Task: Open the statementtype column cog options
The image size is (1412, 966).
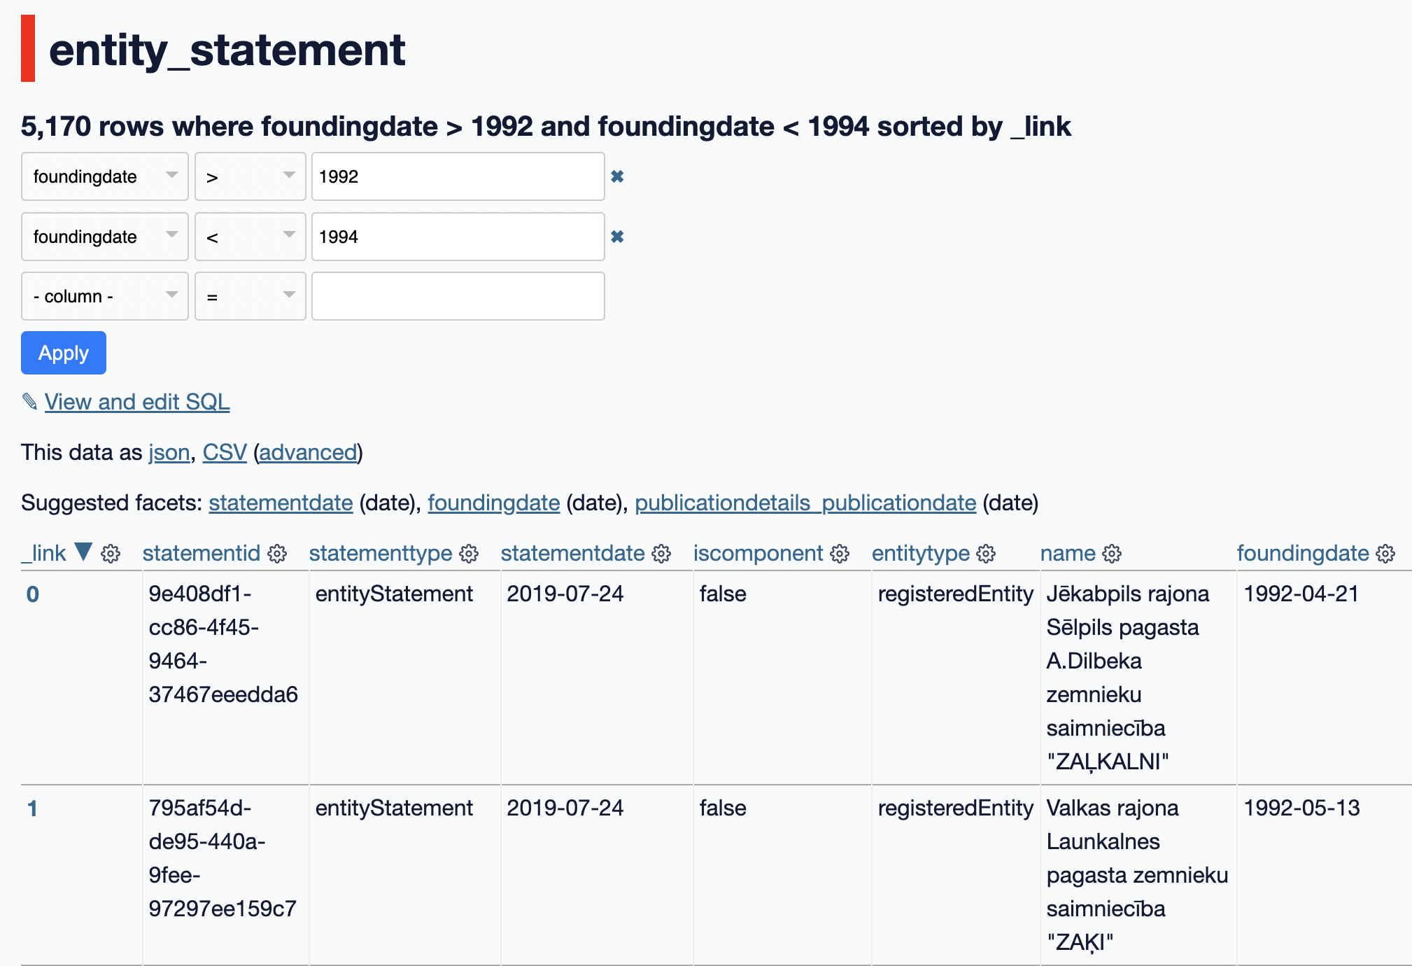Action: [469, 554]
